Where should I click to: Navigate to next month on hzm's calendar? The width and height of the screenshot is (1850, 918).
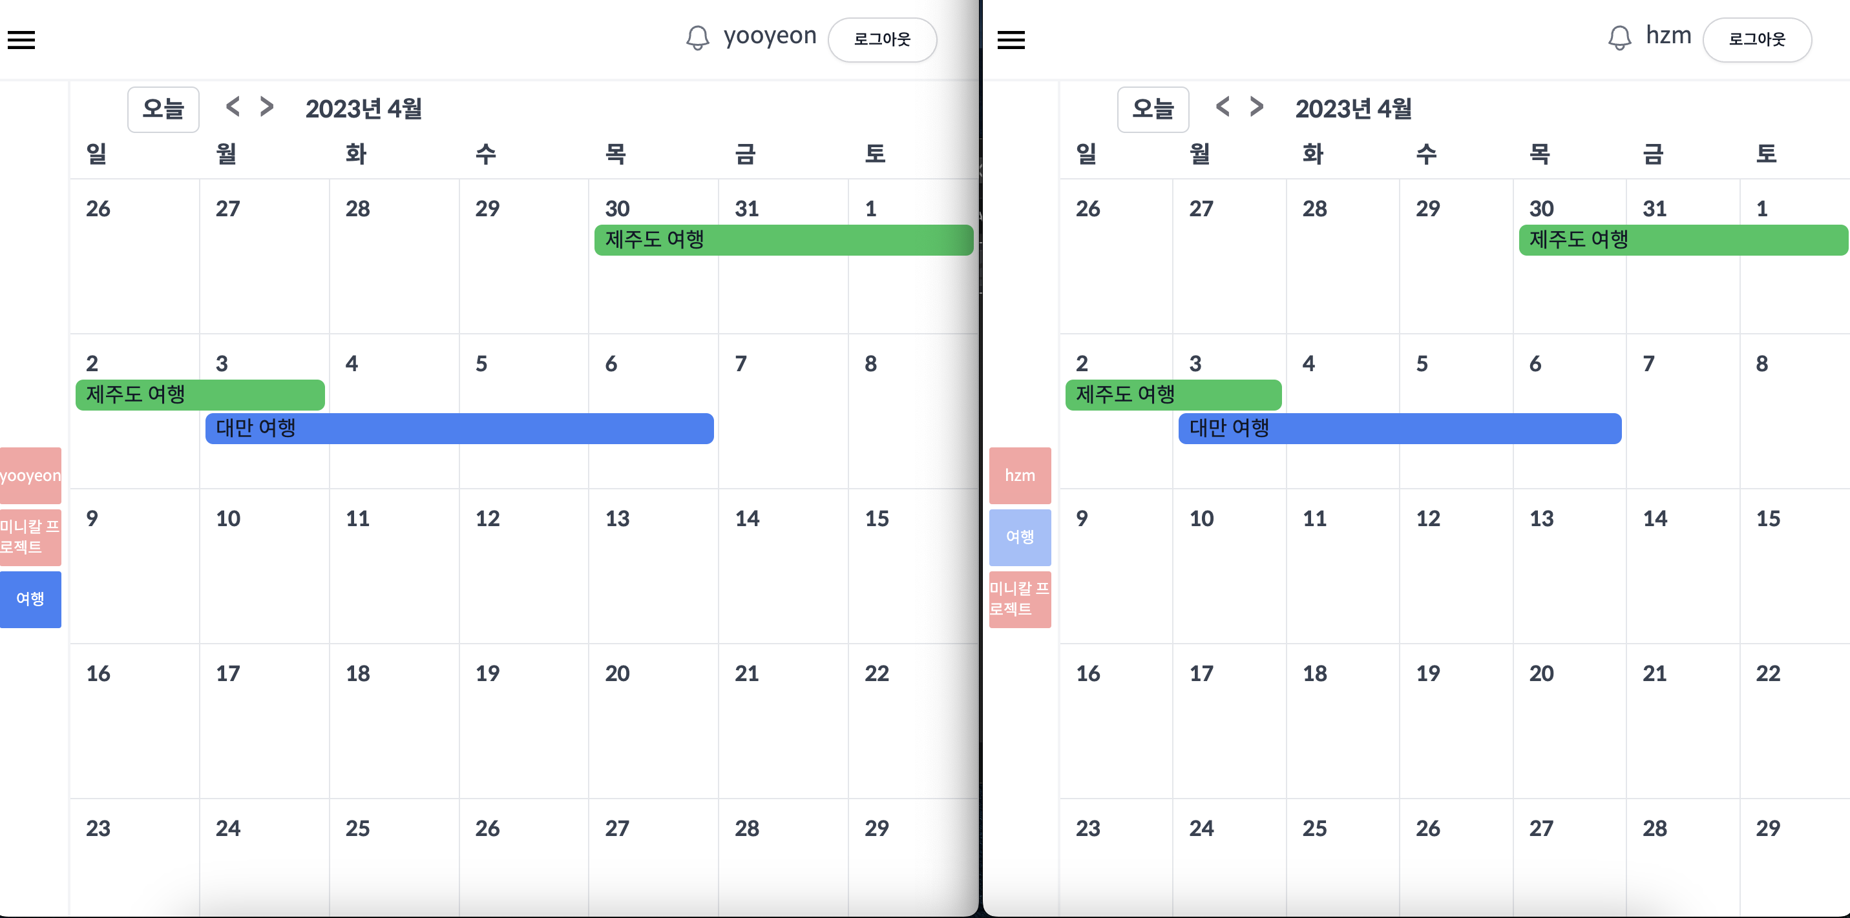click(1256, 107)
